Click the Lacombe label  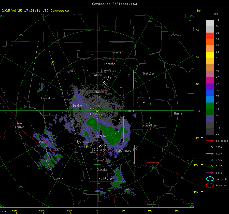point(110,64)
